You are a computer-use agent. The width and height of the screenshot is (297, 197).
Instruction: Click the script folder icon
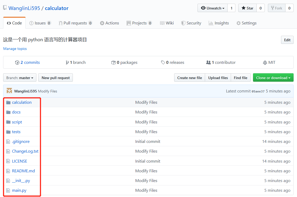coord(8,122)
